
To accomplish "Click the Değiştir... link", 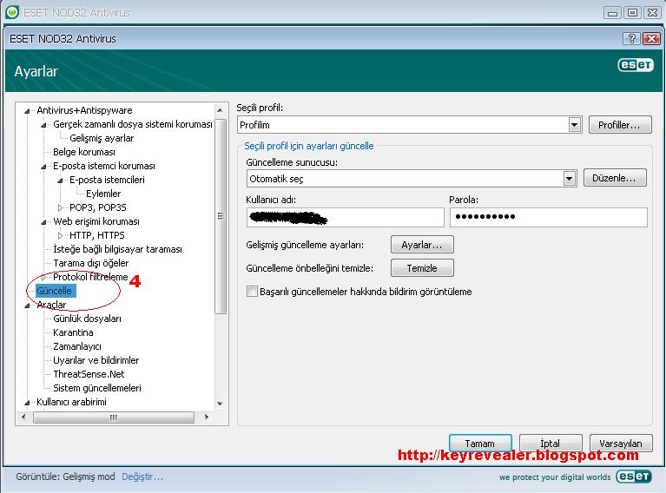I will pyautogui.click(x=142, y=477).
